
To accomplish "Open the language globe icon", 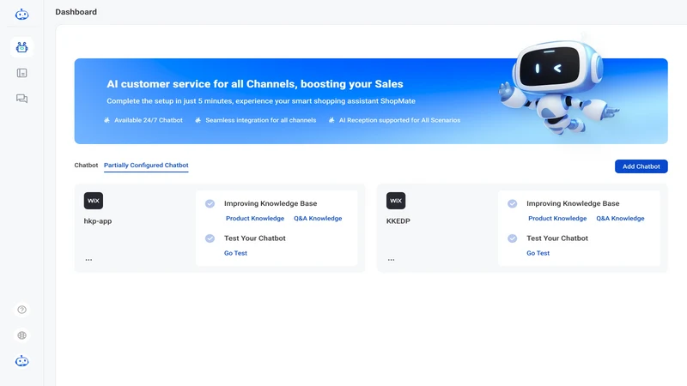I will click(x=22, y=335).
